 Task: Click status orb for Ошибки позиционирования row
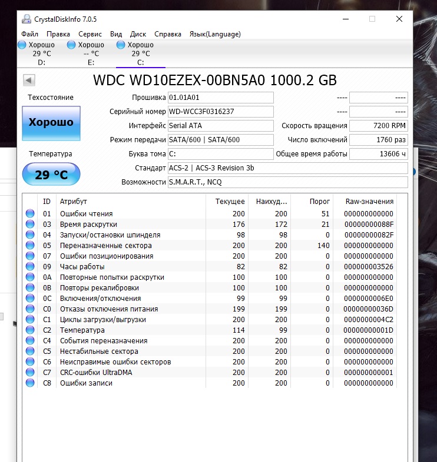30,256
